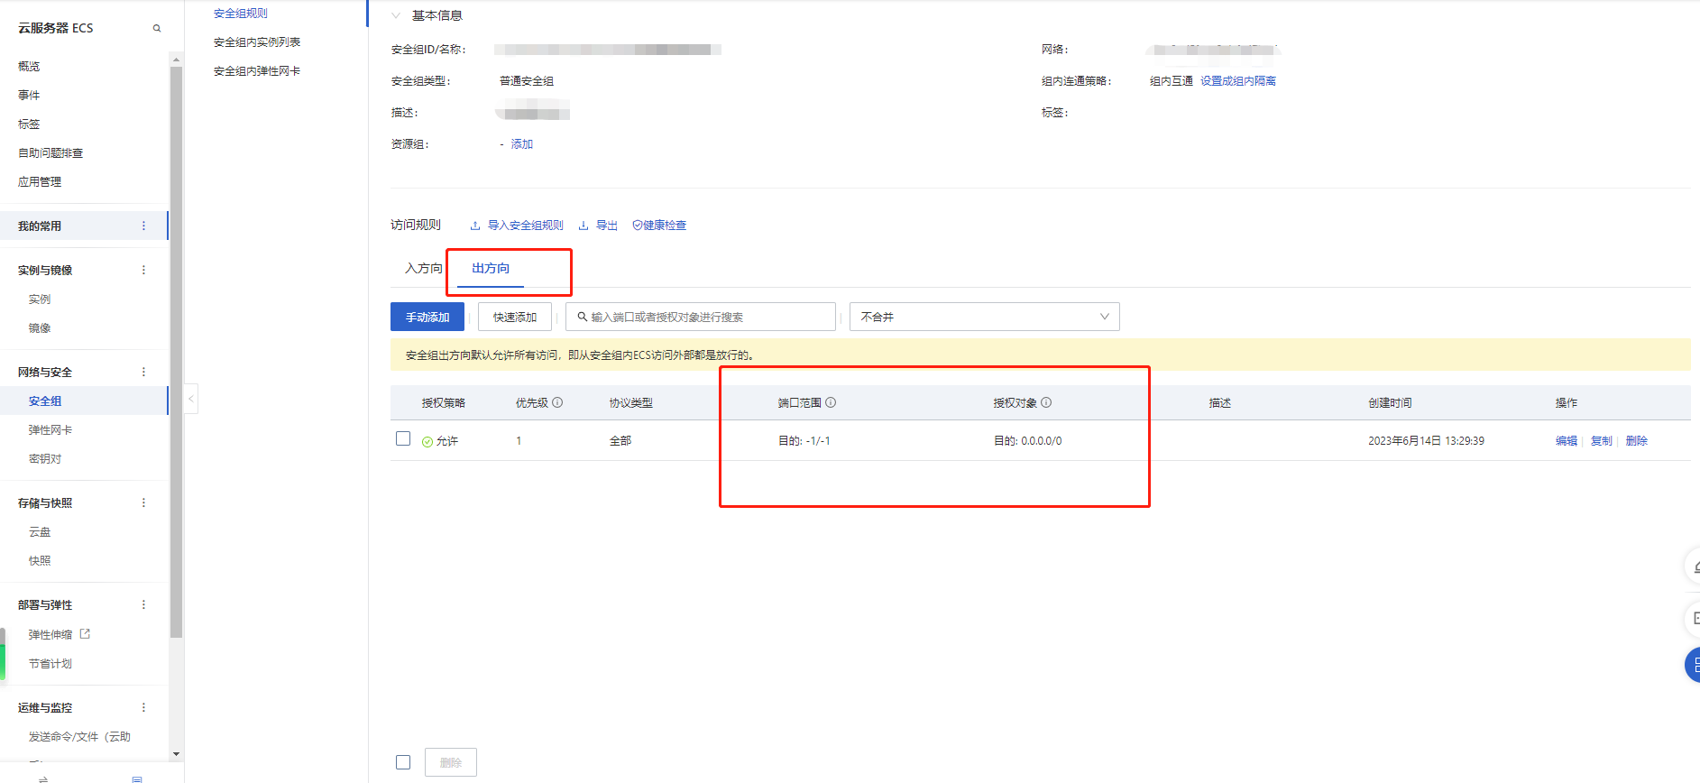Open the 不合并 dropdown

click(x=984, y=317)
